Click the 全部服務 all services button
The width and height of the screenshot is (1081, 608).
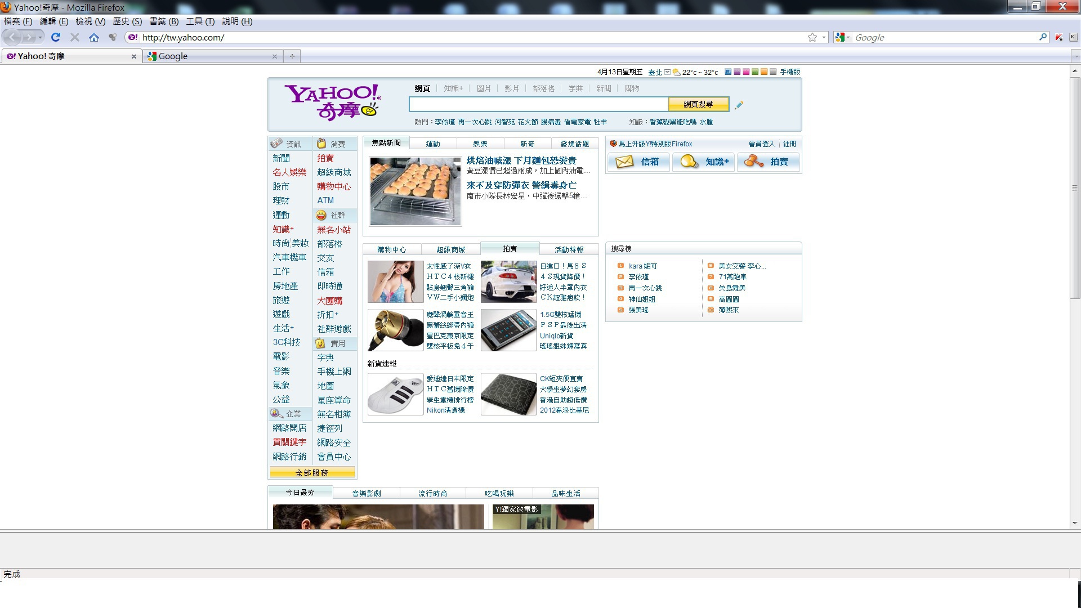coord(312,472)
